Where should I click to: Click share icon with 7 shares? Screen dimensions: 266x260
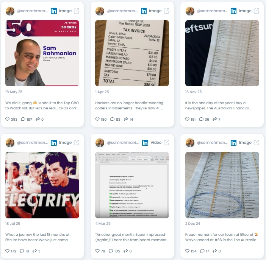tap(215, 119)
